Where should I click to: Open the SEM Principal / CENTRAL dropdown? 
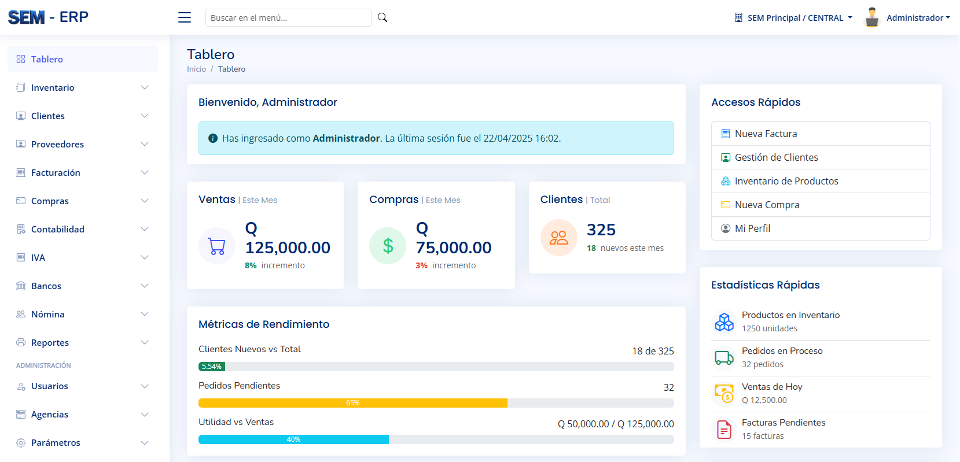[x=795, y=18]
